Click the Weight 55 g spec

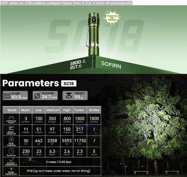[x=75, y=95]
